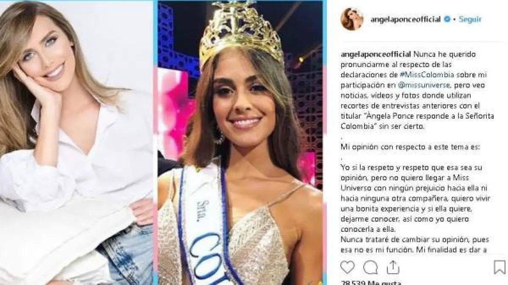508x285 pixels.
Task: Like the post with the heart icon
Action: [x=348, y=267]
